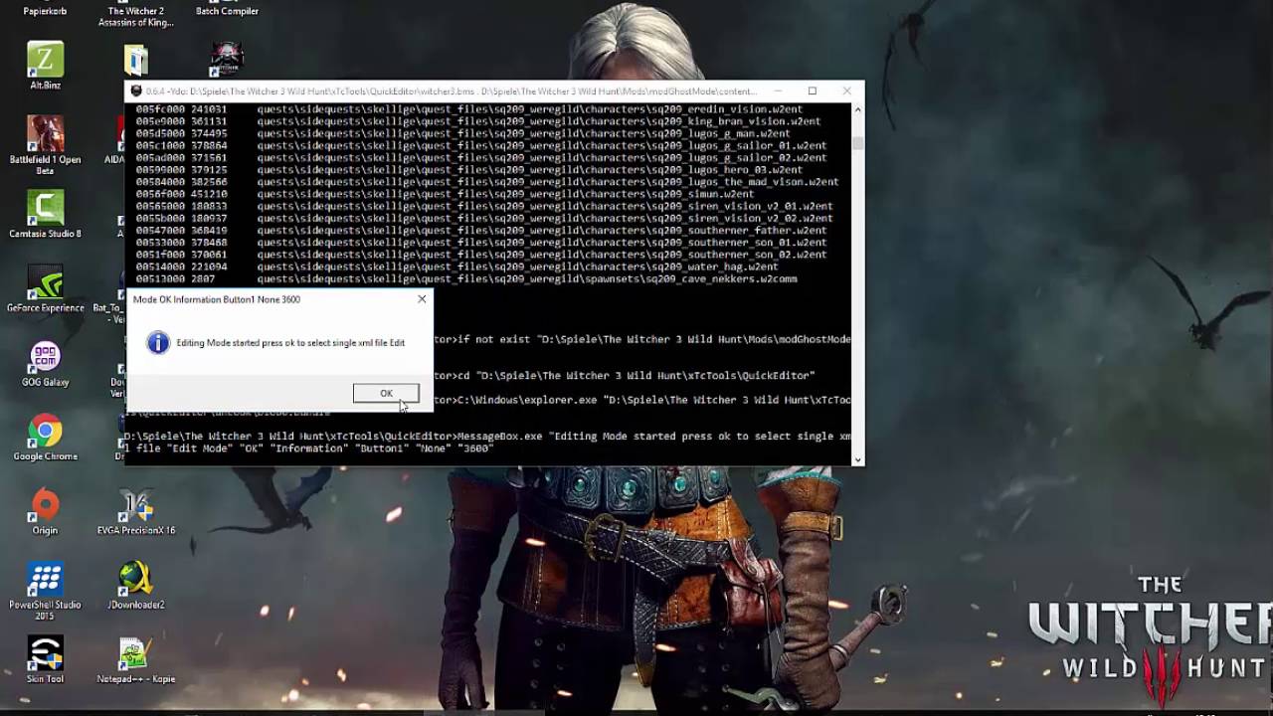Click the 'Editing Mode started' message text
The height and width of the screenshot is (716, 1273).
point(290,343)
